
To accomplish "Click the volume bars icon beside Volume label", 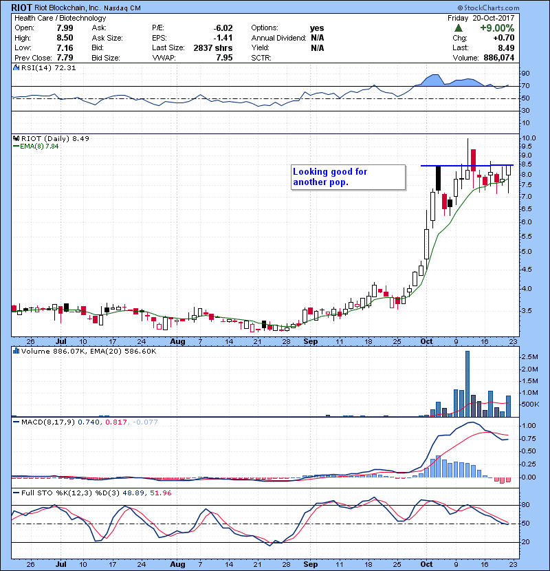I will tap(16, 351).
